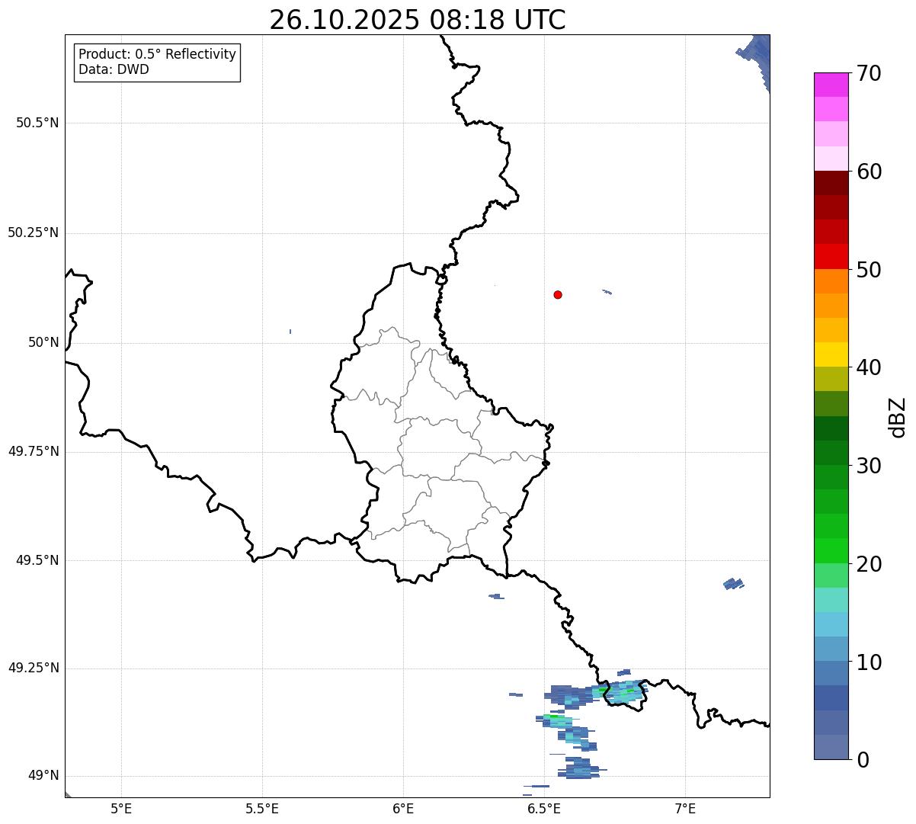Click the bright red colorbar segment above 50
This screenshot has width=916, height=824.
coord(831,257)
